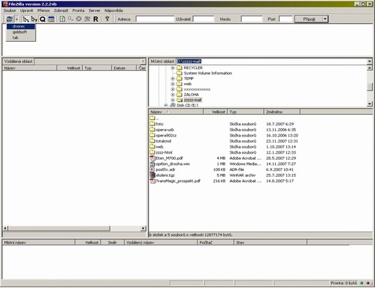Screen dimensions: 375x288
Task: Expand the Disk CD (E:) node
Action: coord(166,105)
